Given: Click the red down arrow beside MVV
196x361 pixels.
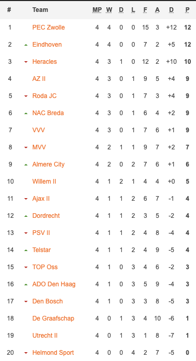Looking at the screenshot, I should pyautogui.click(x=26, y=148).
